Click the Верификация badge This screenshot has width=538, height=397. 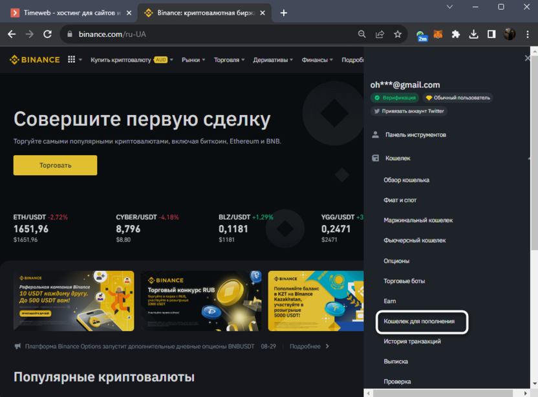pyautogui.click(x=394, y=98)
